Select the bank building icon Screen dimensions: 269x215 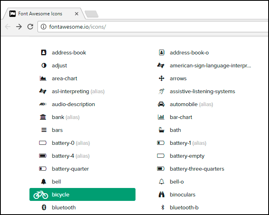(x=43, y=117)
